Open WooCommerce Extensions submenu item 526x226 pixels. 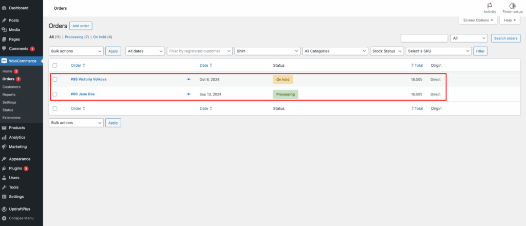click(x=11, y=118)
